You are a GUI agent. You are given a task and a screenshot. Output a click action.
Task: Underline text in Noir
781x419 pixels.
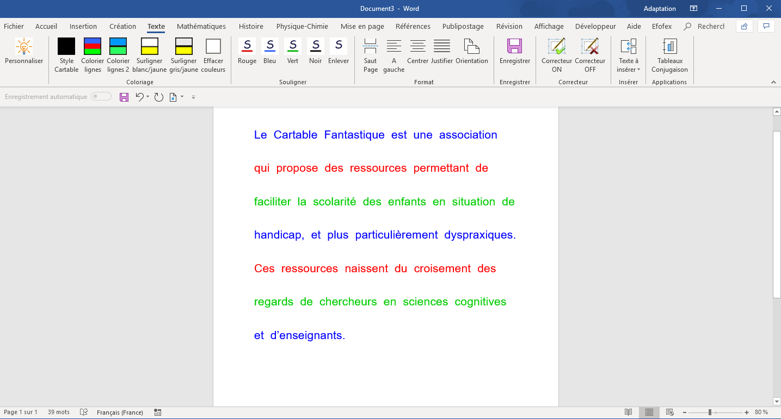[316, 46]
